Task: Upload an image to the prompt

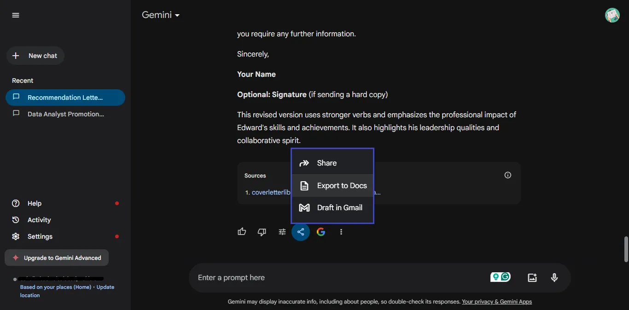Action: coord(532,277)
